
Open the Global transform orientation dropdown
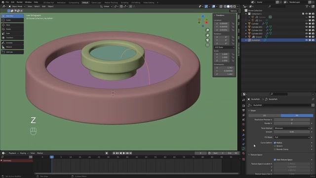click(106, 6)
